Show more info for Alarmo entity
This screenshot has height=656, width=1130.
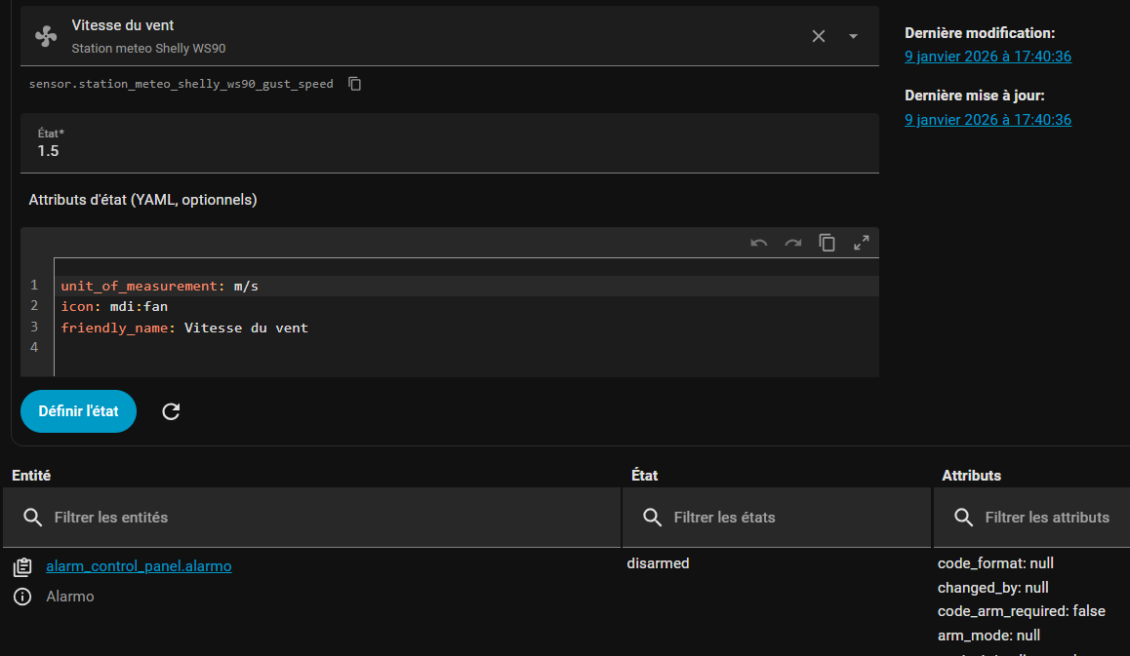[22, 597]
